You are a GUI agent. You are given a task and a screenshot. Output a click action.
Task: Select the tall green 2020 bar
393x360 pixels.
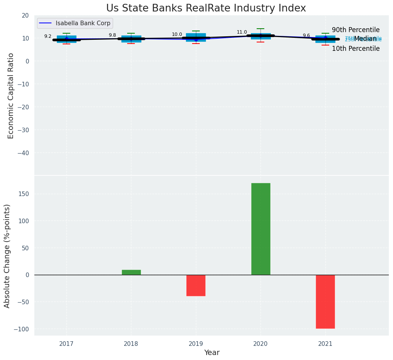[x=260, y=229]
